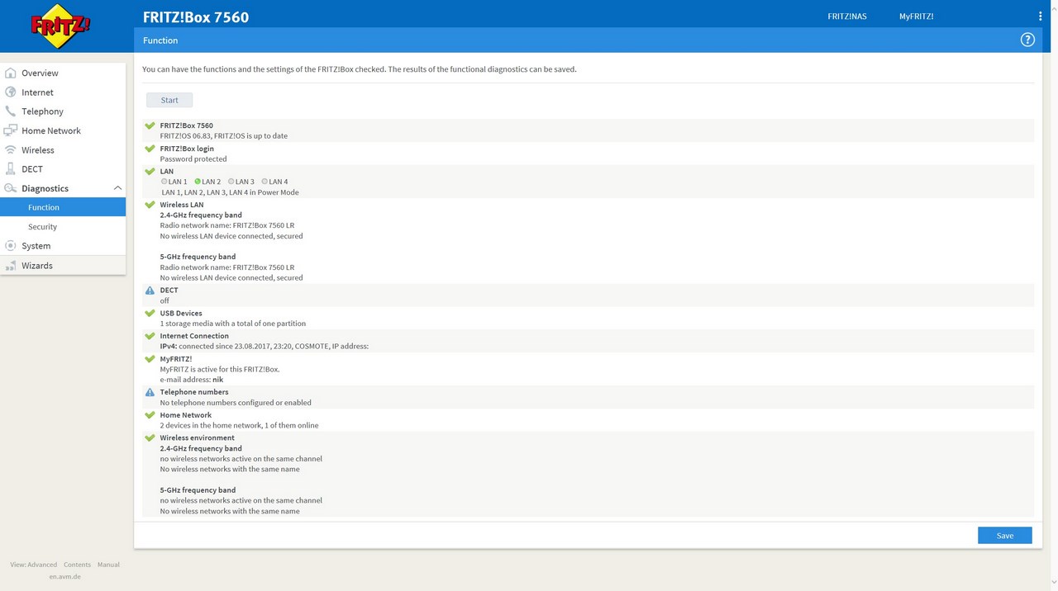Open the help question mark icon
Viewport: 1058px width, 591px height.
(1027, 40)
